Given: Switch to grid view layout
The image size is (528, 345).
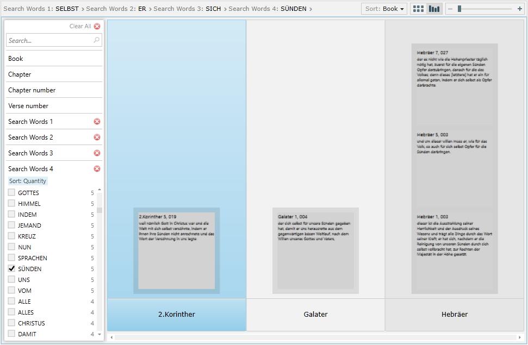Looking at the screenshot, I should 418,9.
